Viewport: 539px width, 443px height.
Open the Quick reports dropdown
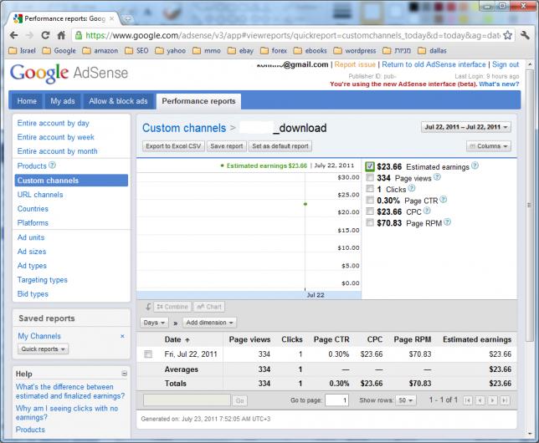pos(43,349)
